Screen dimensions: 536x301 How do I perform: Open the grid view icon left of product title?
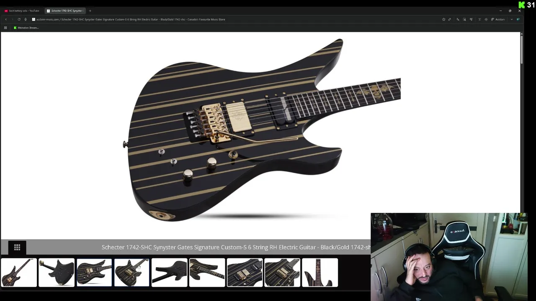pos(17,247)
